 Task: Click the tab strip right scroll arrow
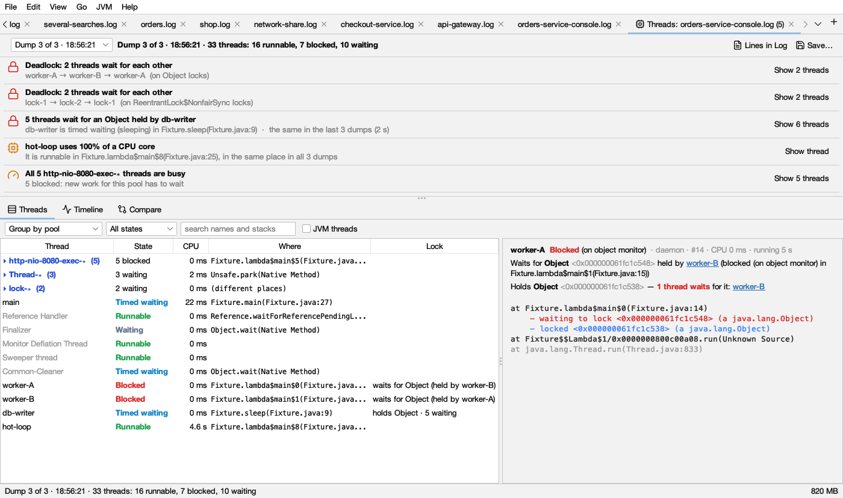tap(806, 24)
